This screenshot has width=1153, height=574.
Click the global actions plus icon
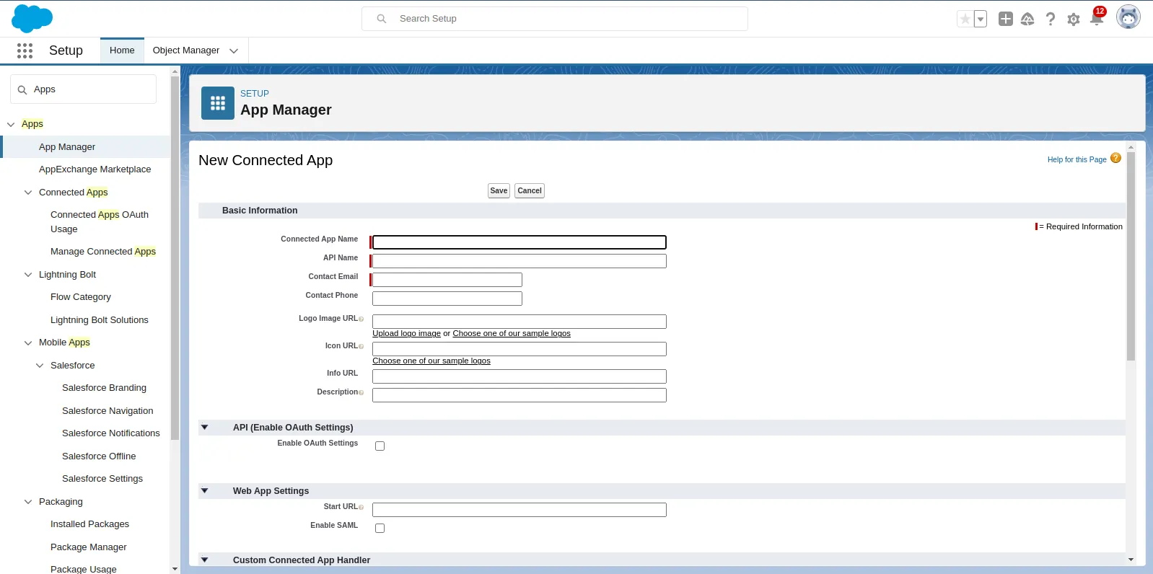coord(1005,19)
